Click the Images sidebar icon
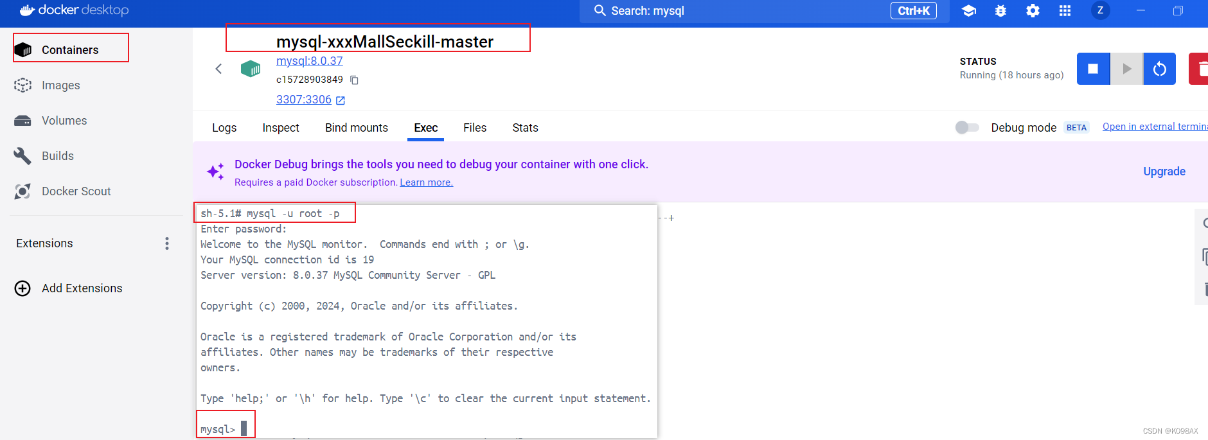Image resolution: width=1208 pixels, height=440 pixels. (x=23, y=85)
